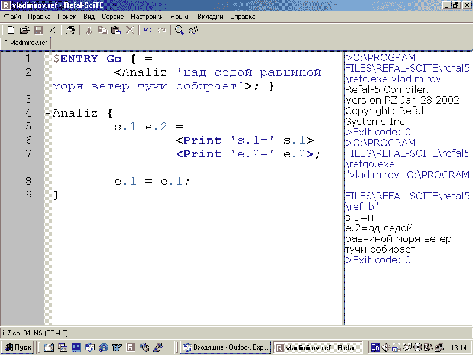Screen dimensions: 473x355
Task: Open the Правка menu
Action: [39, 17]
